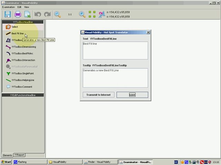Open the Examination menu
Screen dimensions: 221x165
pyautogui.click(x=8, y=7)
